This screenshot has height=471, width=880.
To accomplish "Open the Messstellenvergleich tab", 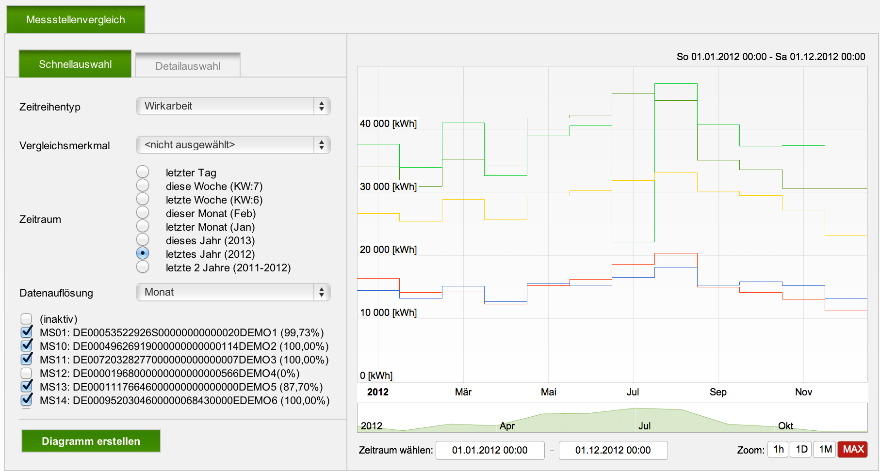I will pyautogui.click(x=76, y=19).
